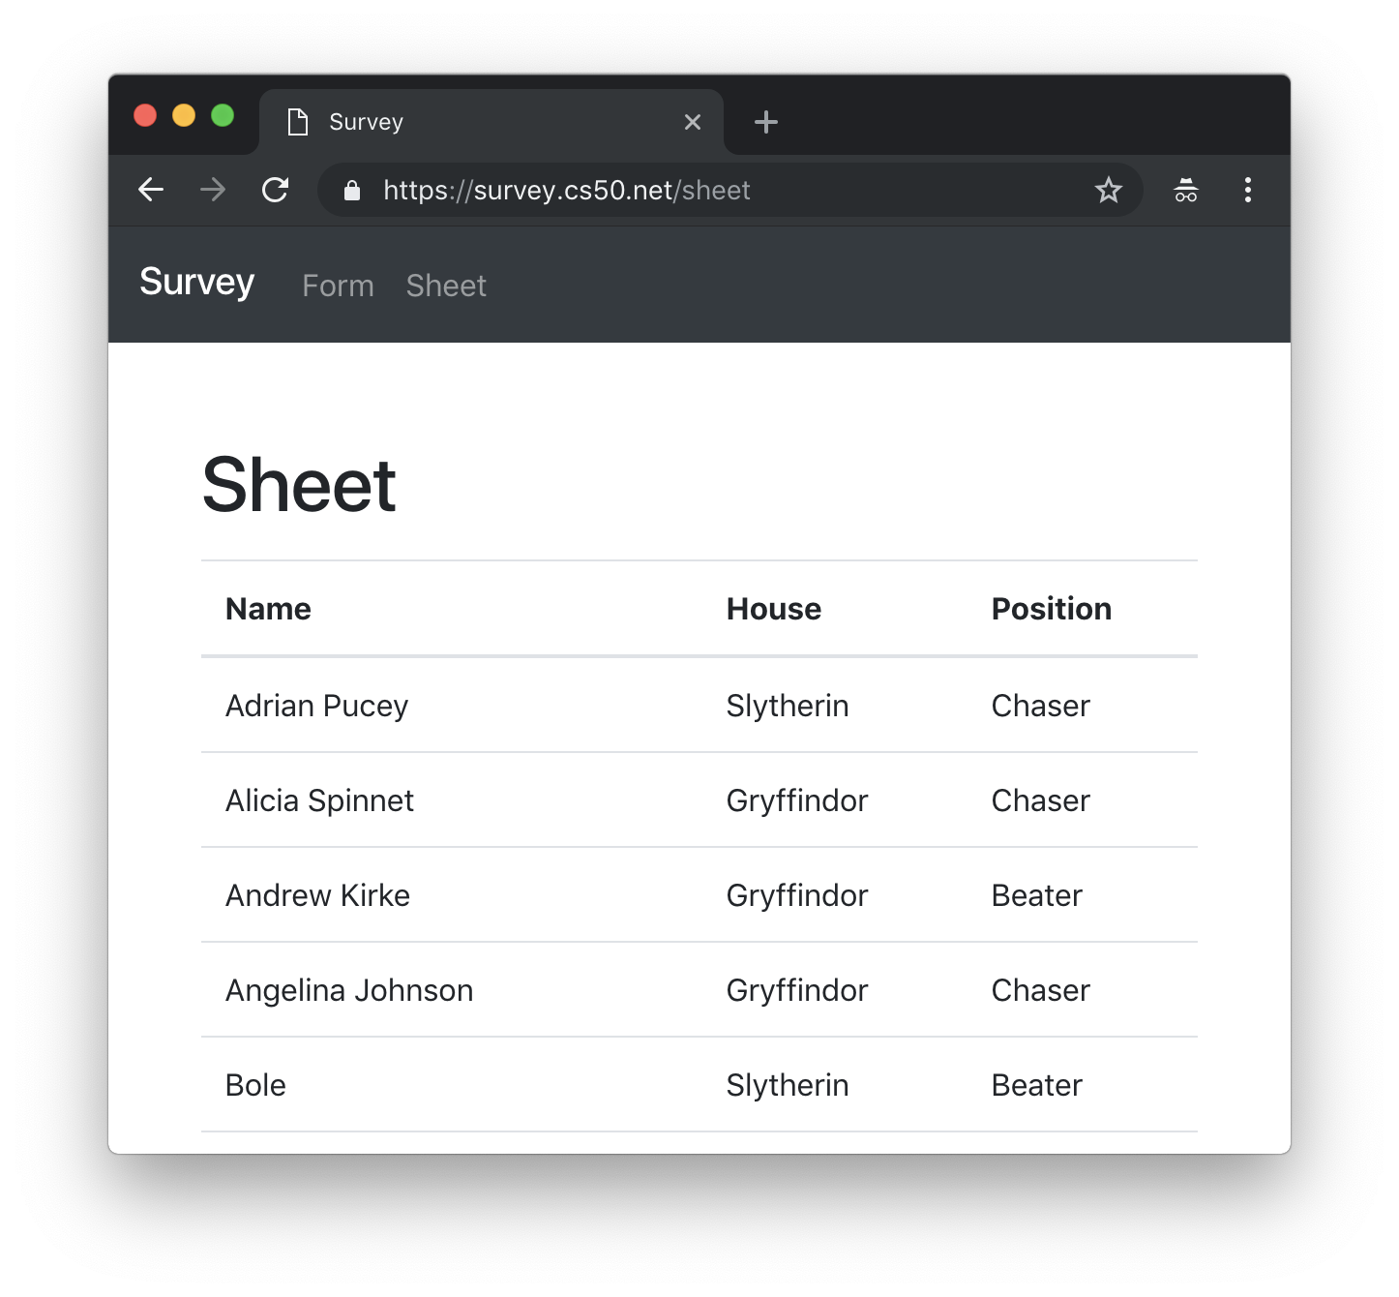Reload the current page

pyautogui.click(x=276, y=190)
